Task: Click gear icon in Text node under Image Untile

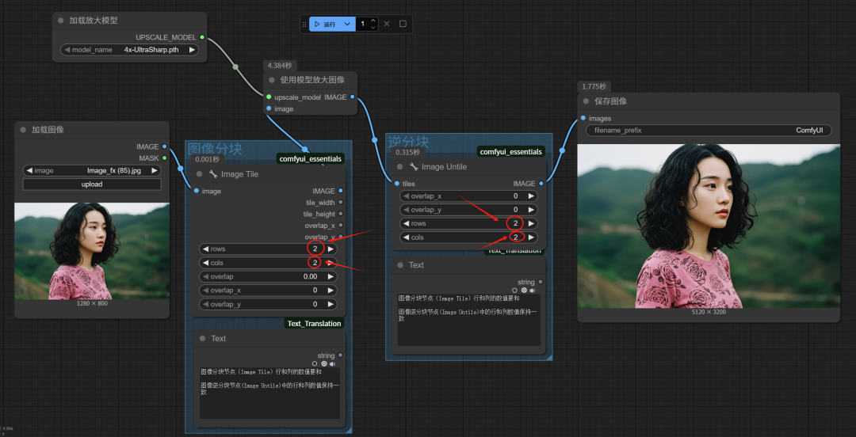Action: tap(524, 291)
